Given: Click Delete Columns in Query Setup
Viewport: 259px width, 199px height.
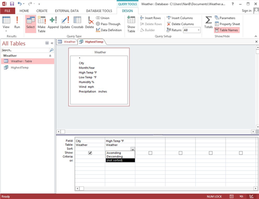Looking at the screenshot, I should pyautogui.click(x=180, y=24).
